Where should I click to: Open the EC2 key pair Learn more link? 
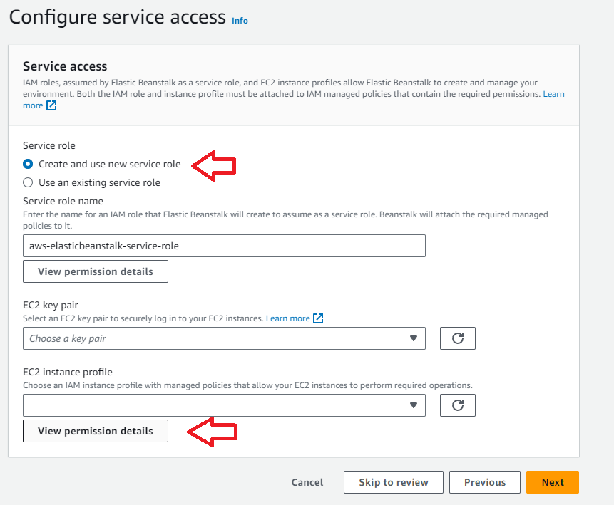pos(287,318)
